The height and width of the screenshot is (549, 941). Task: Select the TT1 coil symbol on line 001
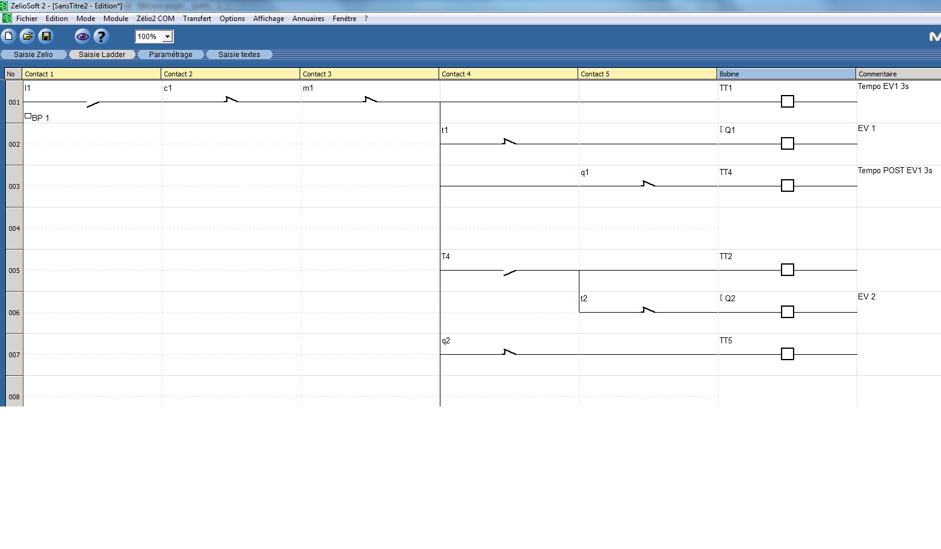coord(787,102)
